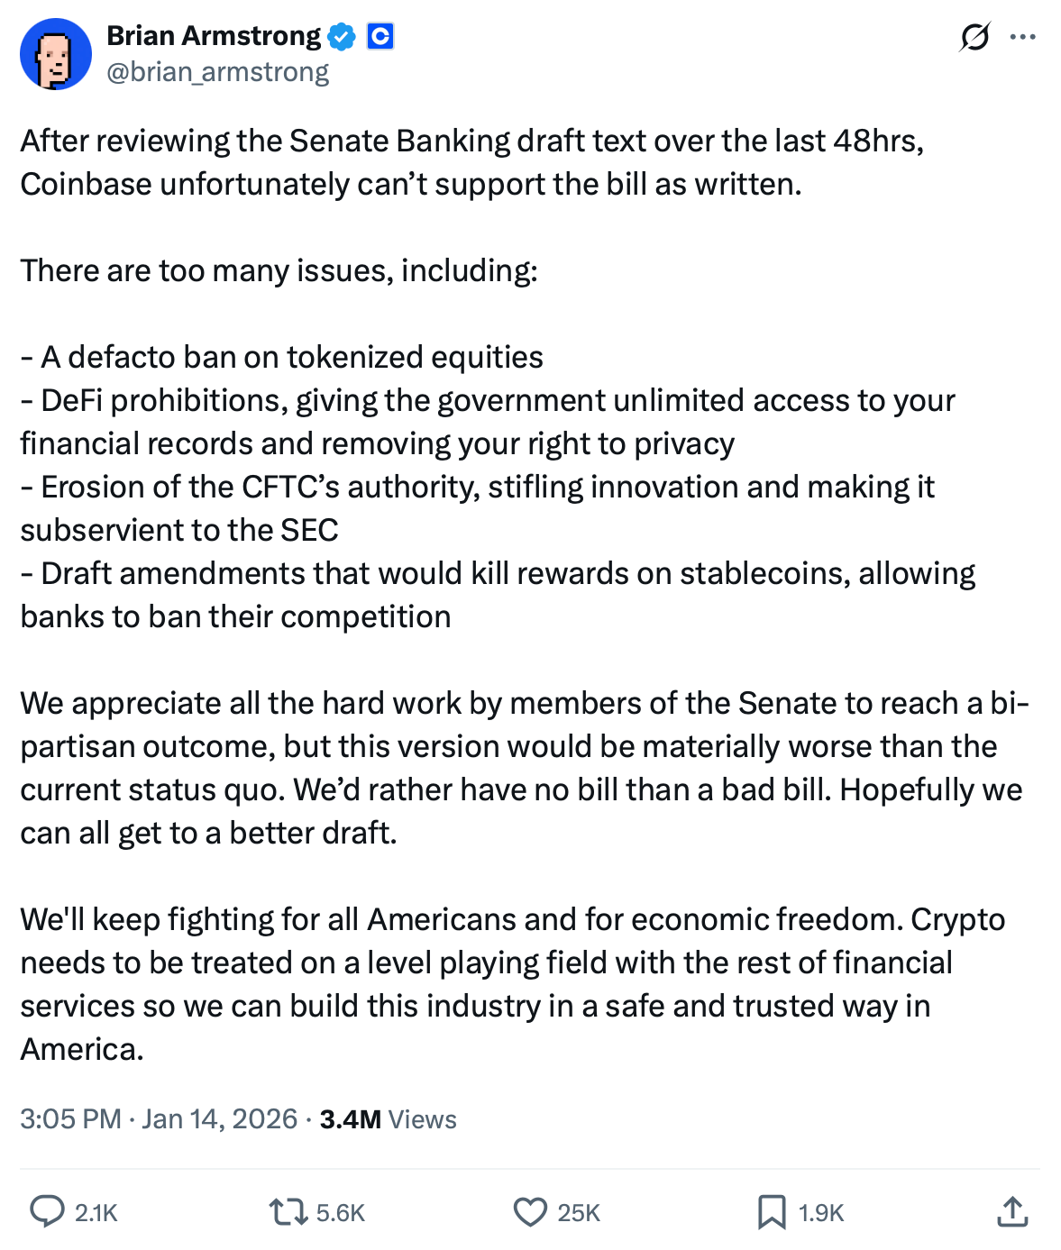This screenshot has height=1250, width=1061.
Task: Click the share upload icon
Action: 1012,1212
